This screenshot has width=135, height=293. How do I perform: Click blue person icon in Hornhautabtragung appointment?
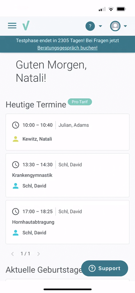point(15,233)
